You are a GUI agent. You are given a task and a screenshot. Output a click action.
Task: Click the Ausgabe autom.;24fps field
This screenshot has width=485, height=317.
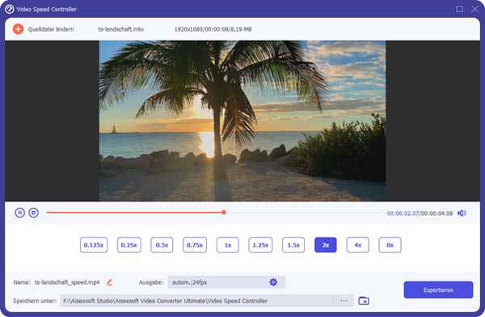226,282
